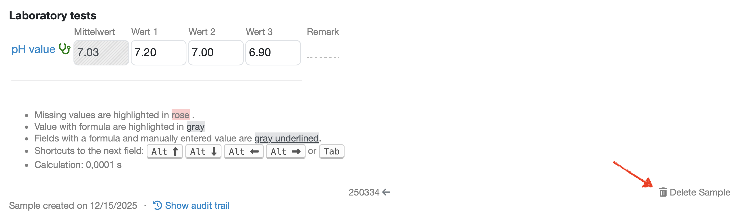Focus the Wert 3 field containing 6.90

pos(273,52)
